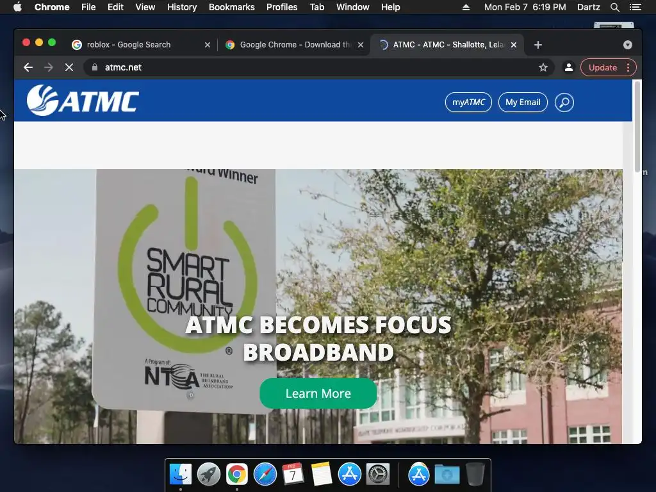Go back with the browser back arrow

[x=28, y=67]
